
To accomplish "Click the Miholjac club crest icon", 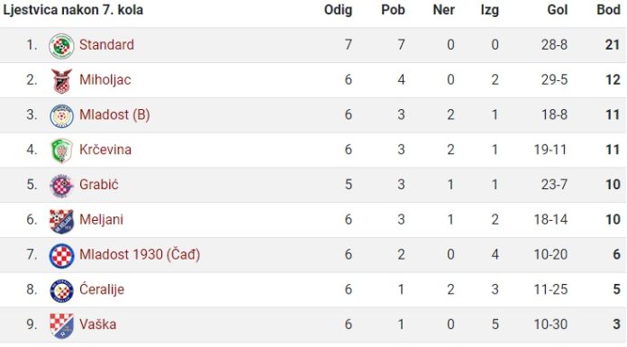I will coord(61,80).
